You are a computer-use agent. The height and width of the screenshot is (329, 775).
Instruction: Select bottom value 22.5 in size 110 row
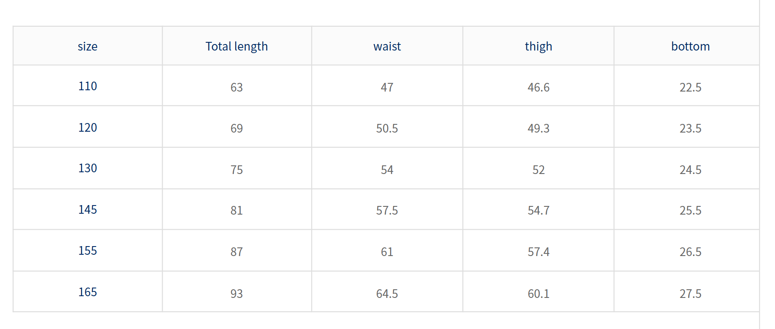pyautogui.click(x=690, y=88)
